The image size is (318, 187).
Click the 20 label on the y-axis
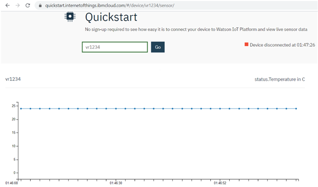pos(13,119)
